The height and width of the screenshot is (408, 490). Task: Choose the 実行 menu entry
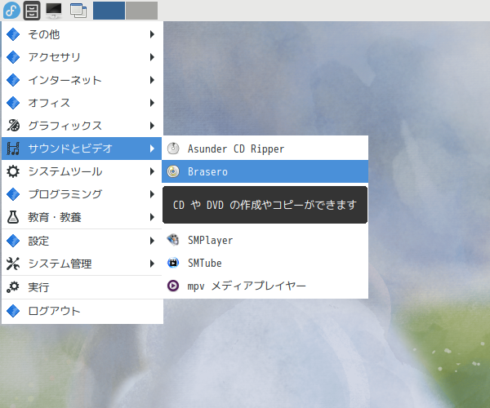point(82,287)
